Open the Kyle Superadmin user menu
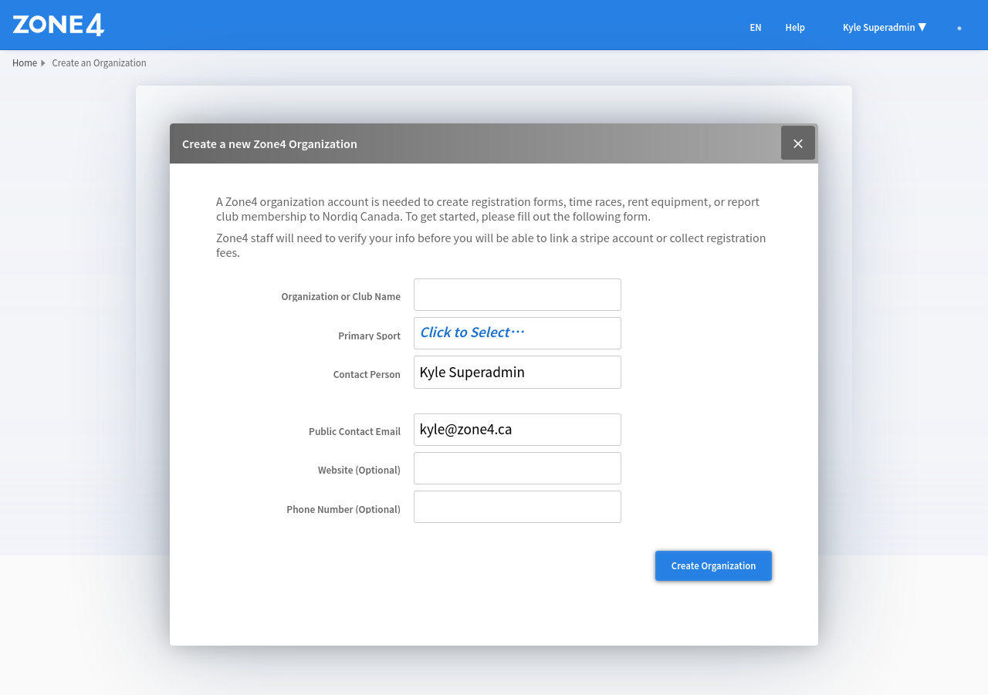This screenshot has height=695, width=988. [884, 27]
